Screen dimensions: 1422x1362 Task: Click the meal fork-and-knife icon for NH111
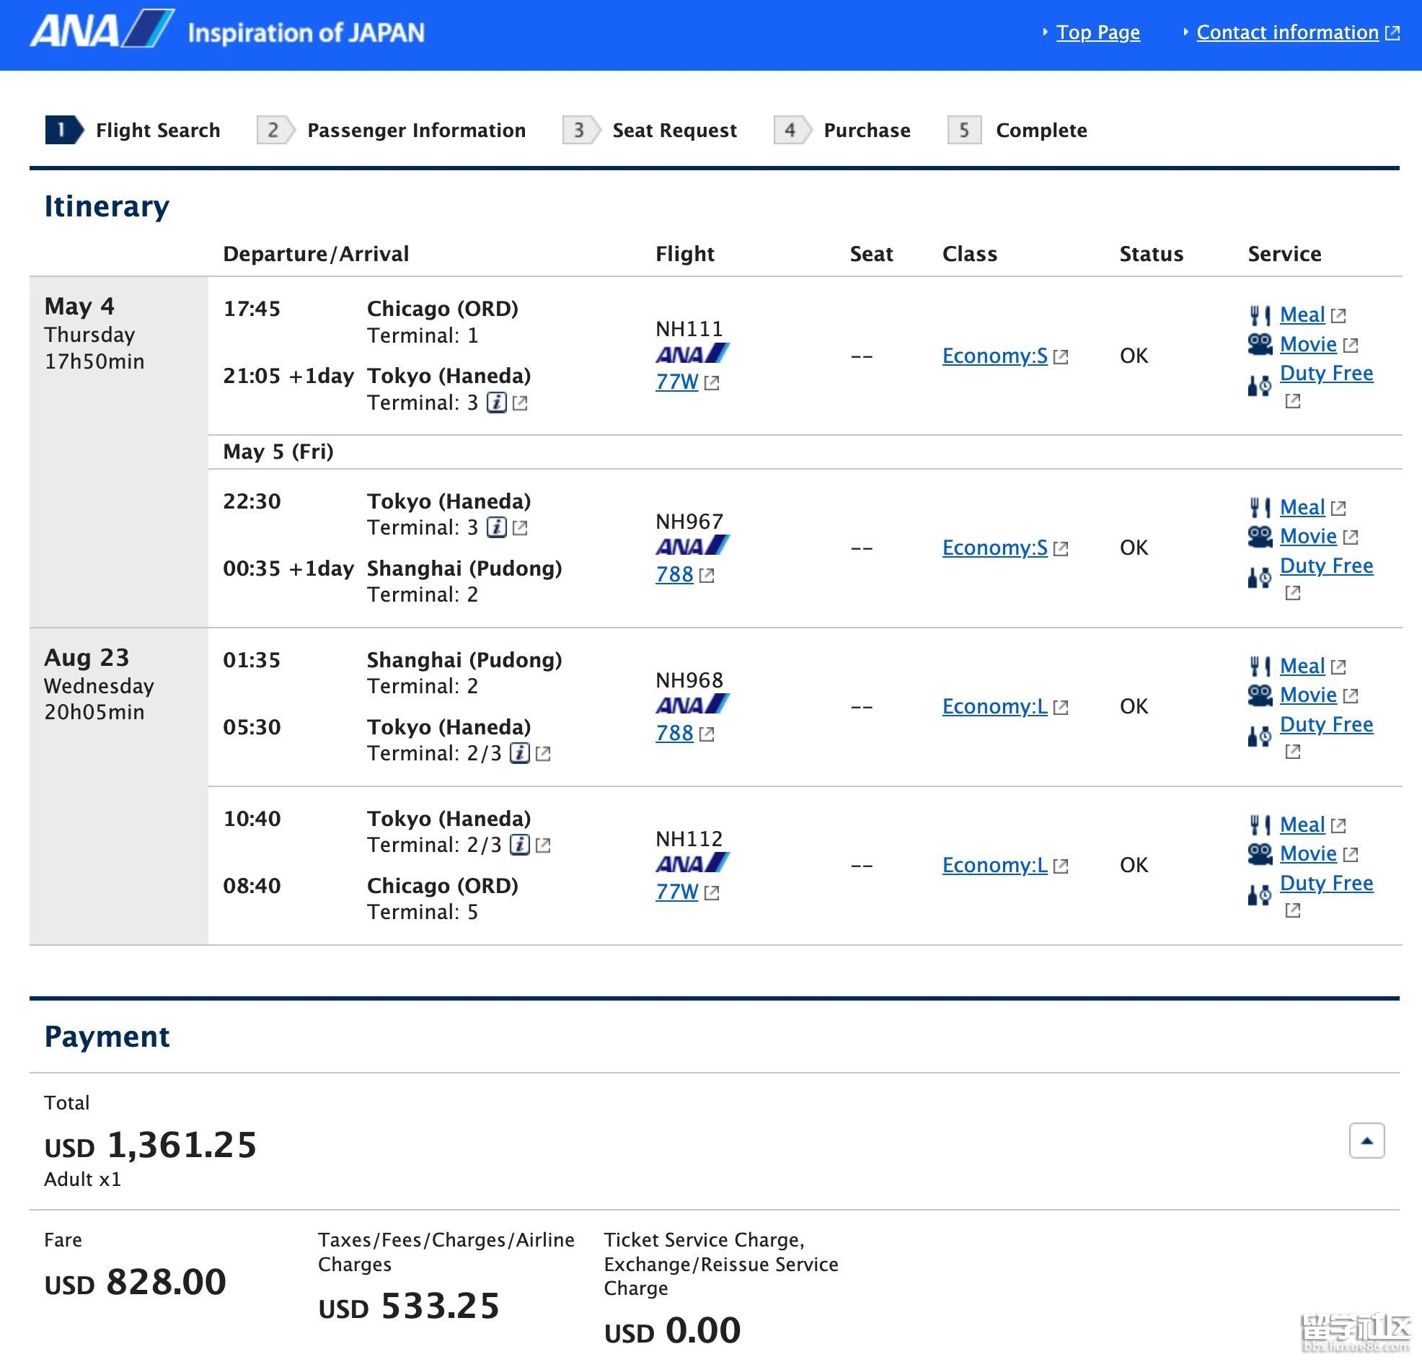pos(1260,315)
